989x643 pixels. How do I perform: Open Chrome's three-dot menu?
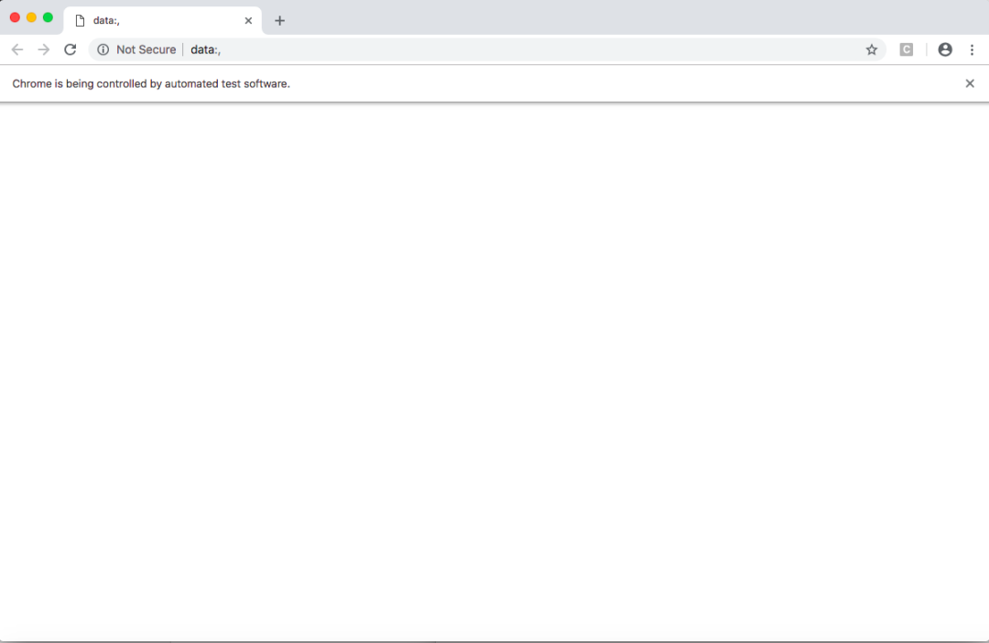972,49
